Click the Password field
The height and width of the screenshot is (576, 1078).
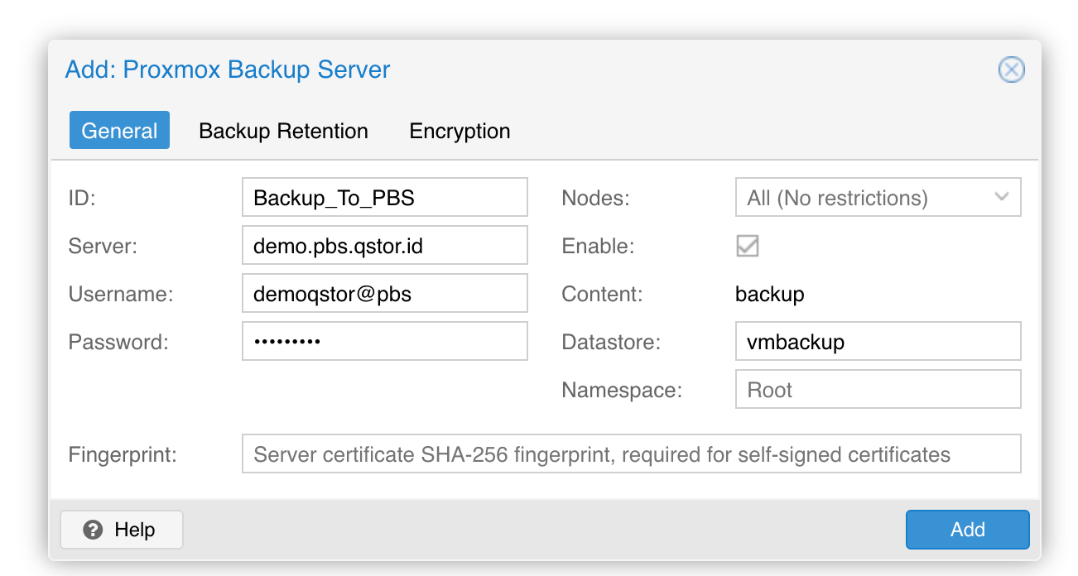385,342
